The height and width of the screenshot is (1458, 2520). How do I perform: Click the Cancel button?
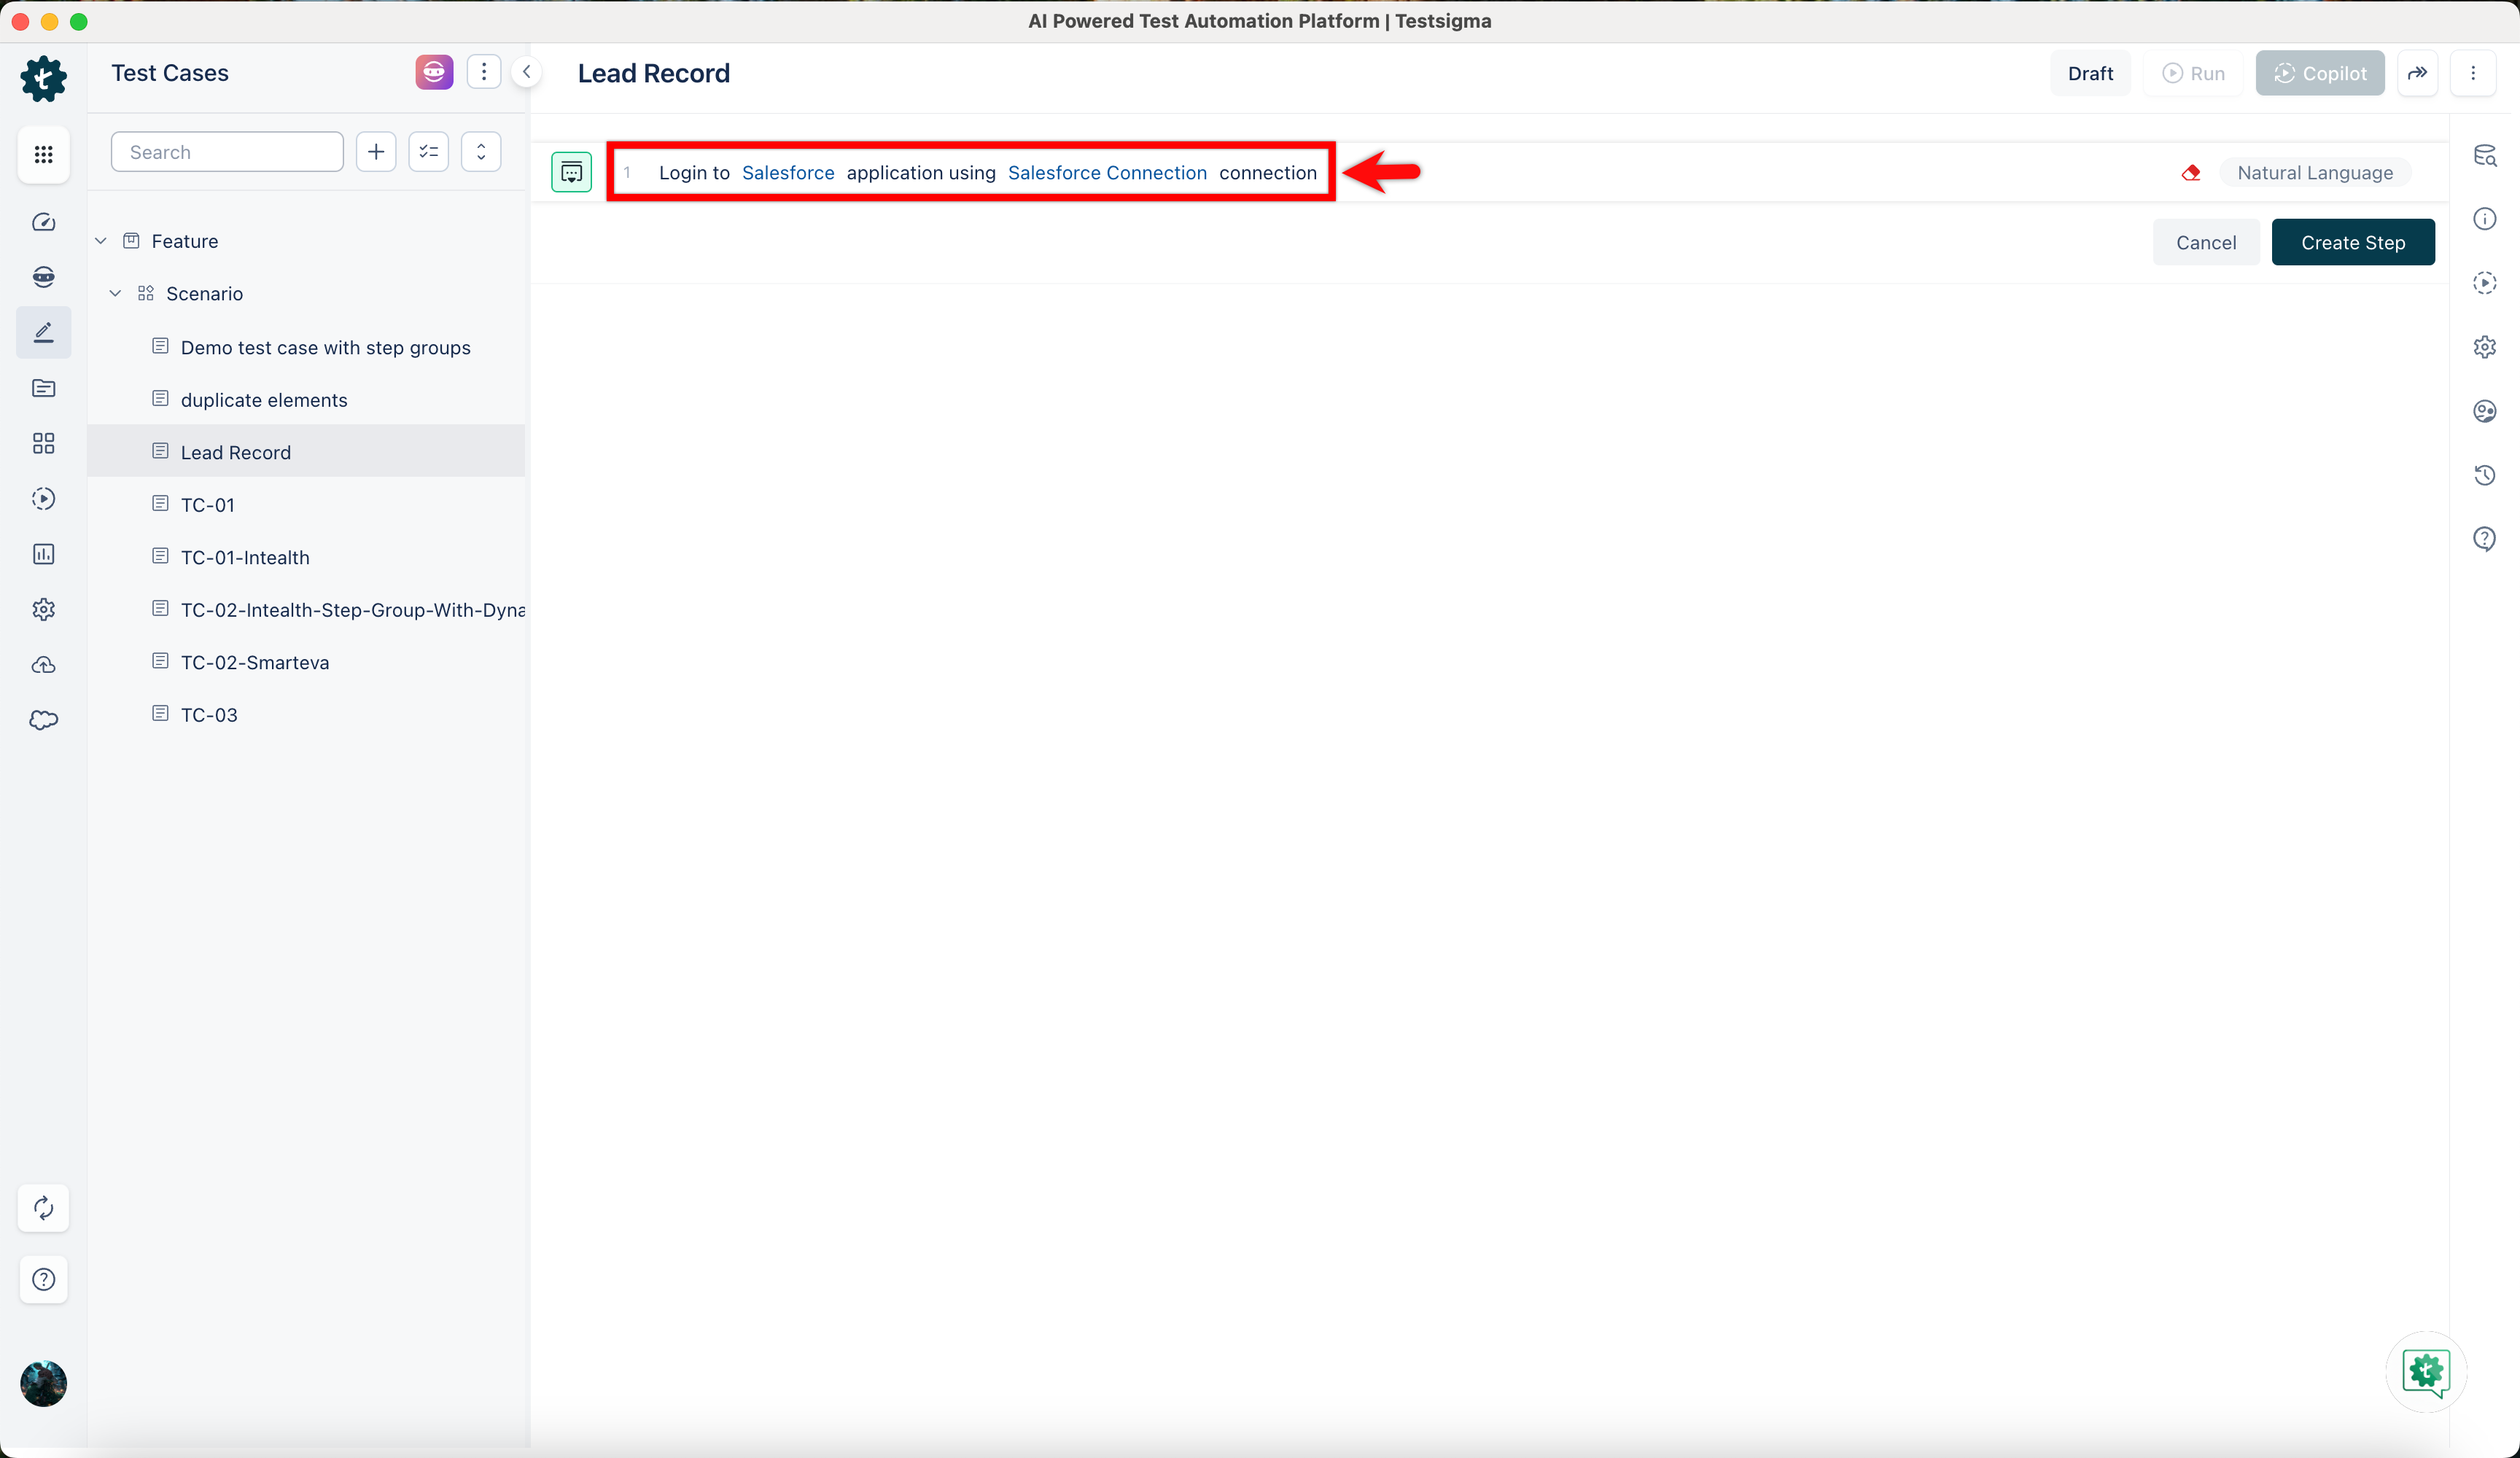click(2206, 243)
